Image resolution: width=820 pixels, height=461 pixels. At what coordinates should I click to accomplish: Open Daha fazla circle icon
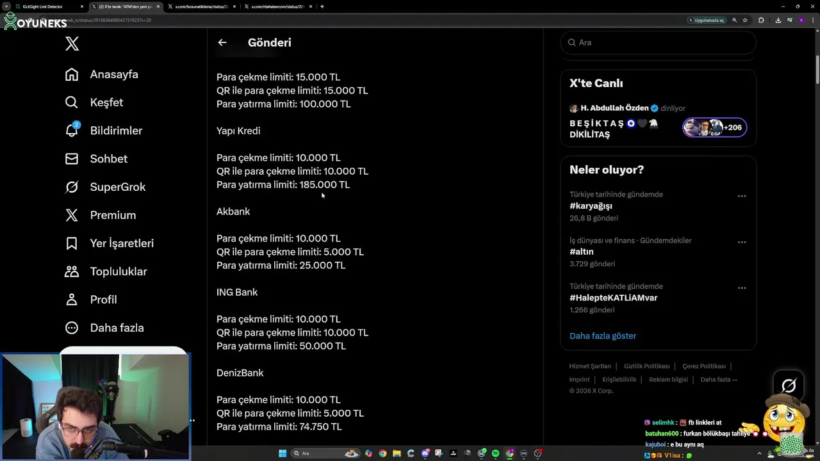coord(72,328)
